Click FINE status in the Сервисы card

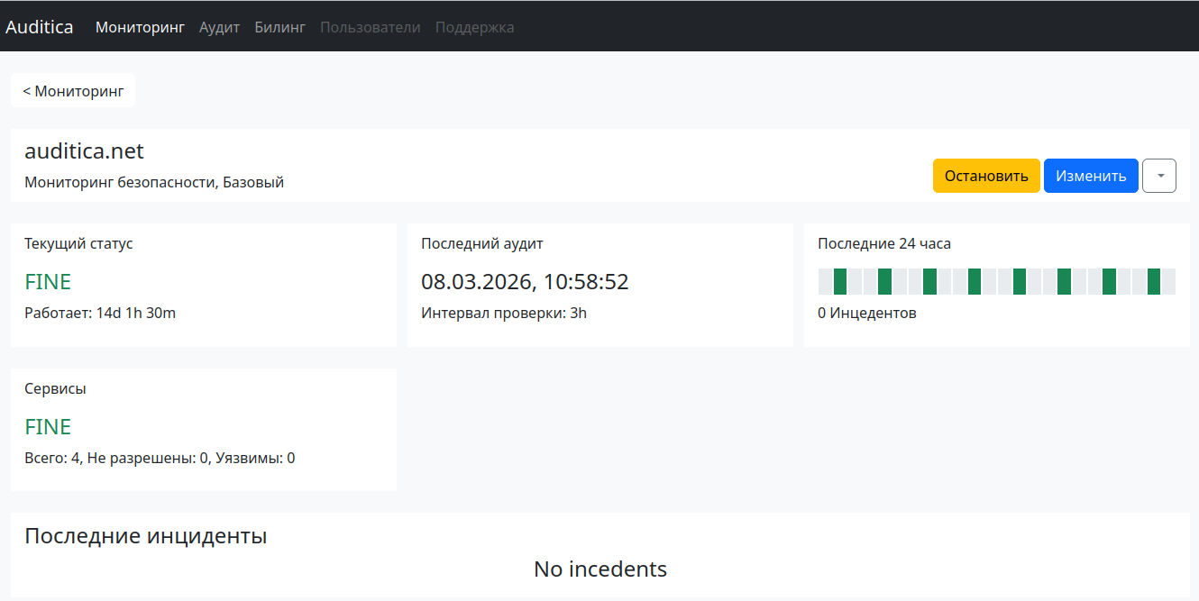48,427
